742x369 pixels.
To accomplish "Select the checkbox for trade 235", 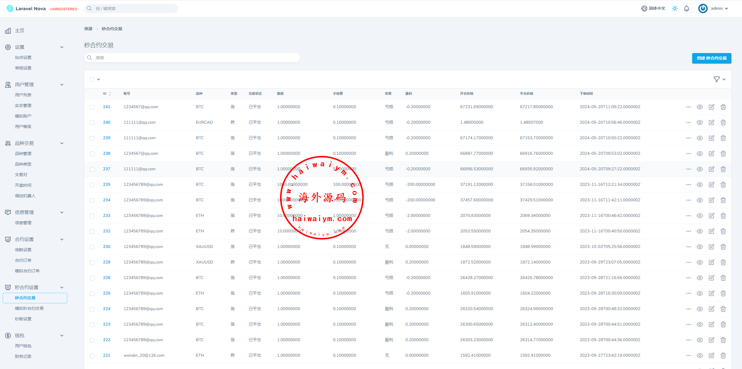I will (92, 185).
